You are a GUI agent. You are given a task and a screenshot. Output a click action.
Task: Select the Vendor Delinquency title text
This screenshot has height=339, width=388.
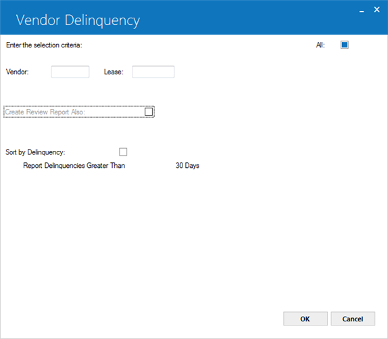click(x=78, y=20)
